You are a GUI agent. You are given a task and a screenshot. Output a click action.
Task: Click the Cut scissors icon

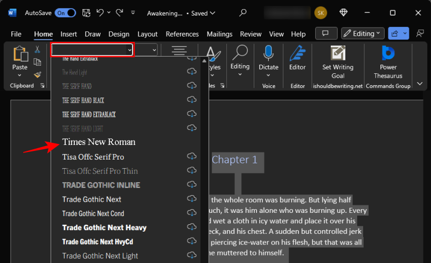pyautogui.click(x=38, y=50)
